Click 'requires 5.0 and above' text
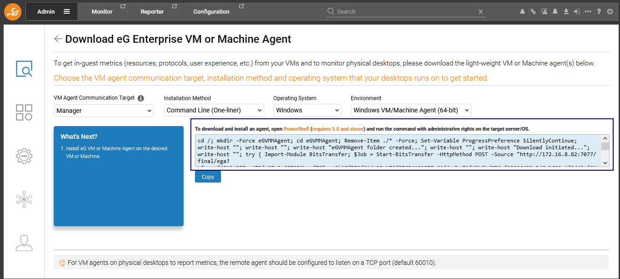Image resolution: width=620 pixels, height=279 pixels. pos(338,129)
